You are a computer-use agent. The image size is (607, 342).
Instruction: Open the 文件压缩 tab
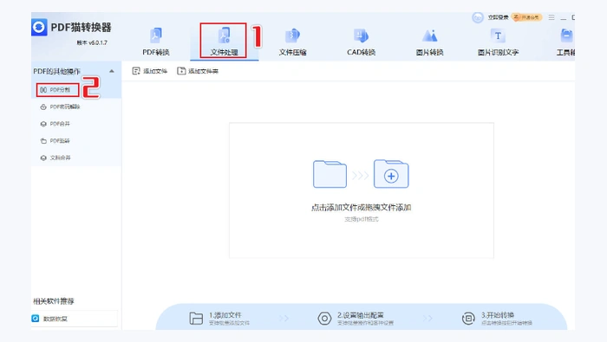(293, 42)
